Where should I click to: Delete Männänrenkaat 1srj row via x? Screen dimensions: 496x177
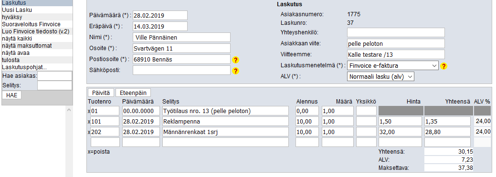tap(89, 132)
